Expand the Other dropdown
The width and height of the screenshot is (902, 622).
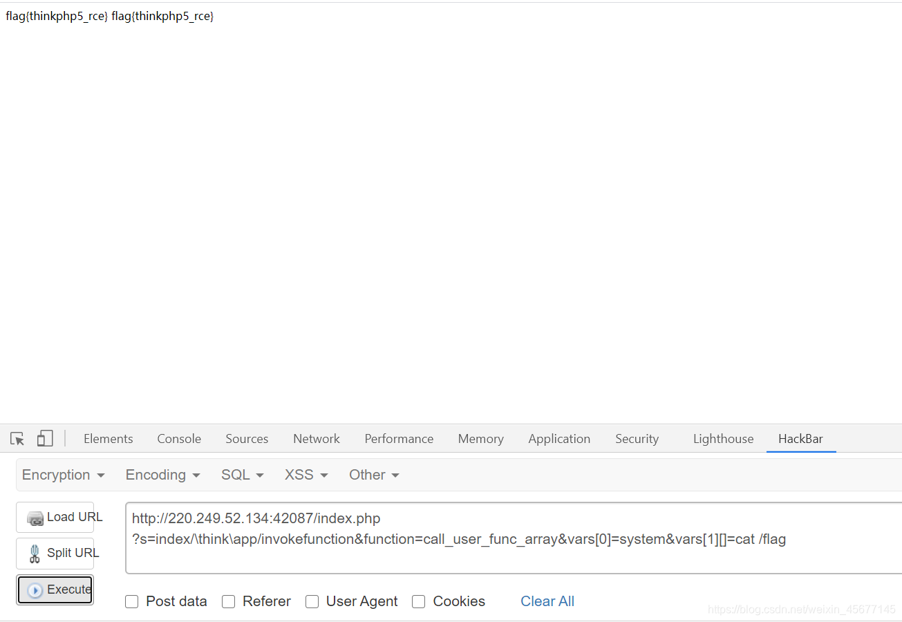[374, 475]
